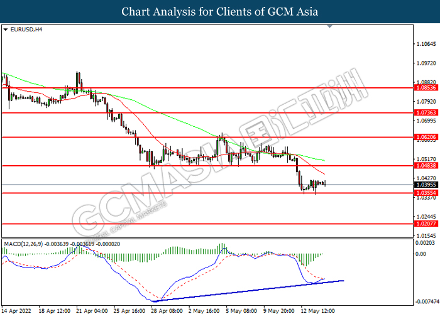
Task: Click the 1.07920 price axis value
Action: pos(426,102)
